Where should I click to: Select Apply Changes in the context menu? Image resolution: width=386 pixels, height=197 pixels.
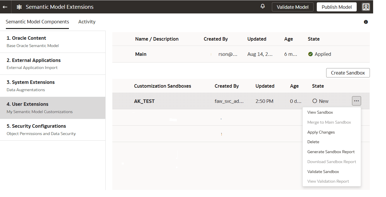[x=321, y=132]
